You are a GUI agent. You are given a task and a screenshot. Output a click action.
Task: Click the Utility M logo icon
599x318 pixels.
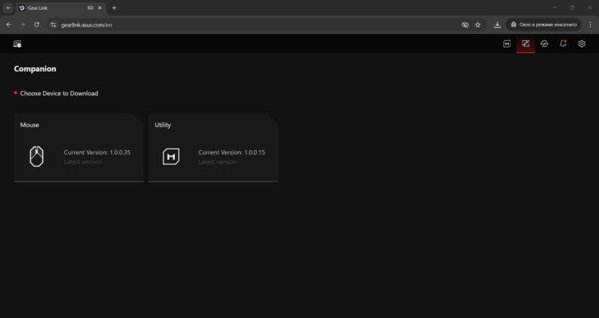(x=170, y=157)
